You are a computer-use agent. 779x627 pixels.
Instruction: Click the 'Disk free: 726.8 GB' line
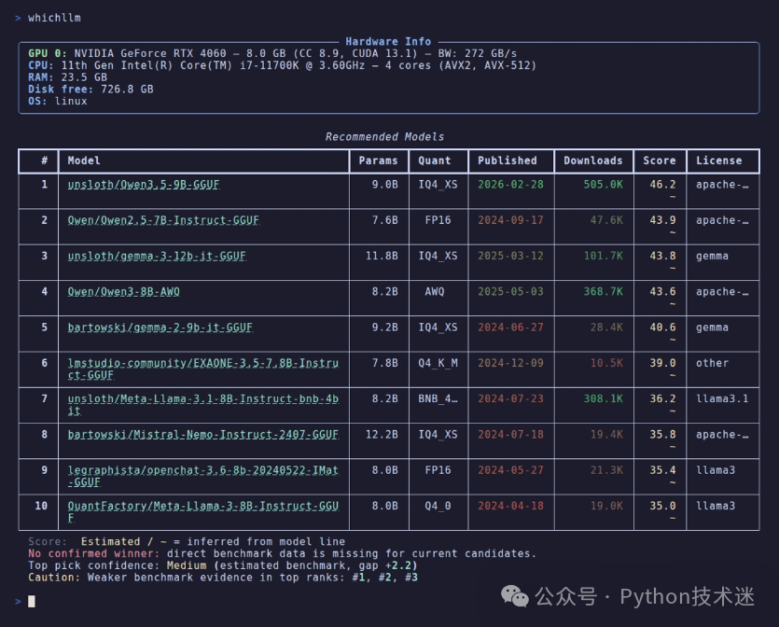(x=90, y=90)
